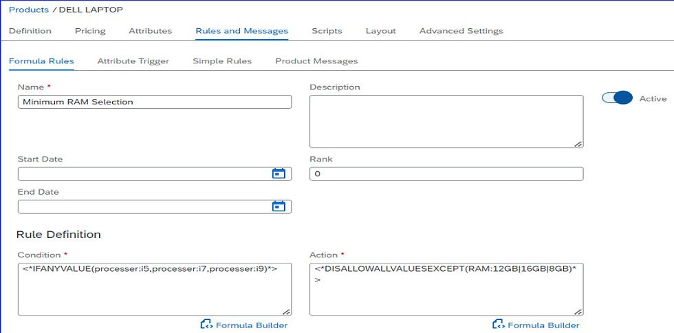Image resolution: width=674 pixels, height=333 pixels.
Task: Click the Rank input field
Action: (446, 174)
